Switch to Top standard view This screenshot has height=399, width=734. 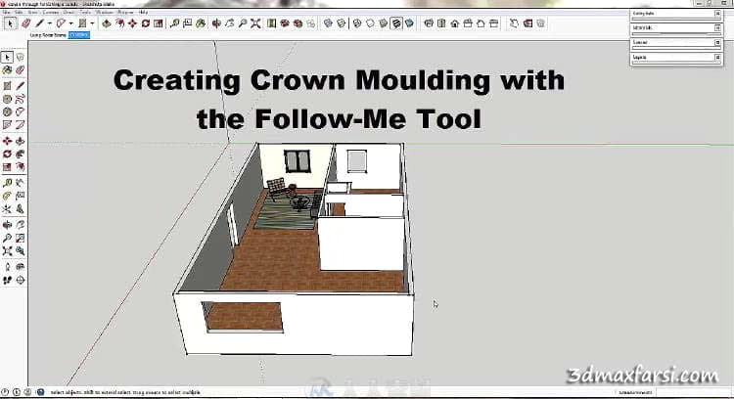pos(441,22)
